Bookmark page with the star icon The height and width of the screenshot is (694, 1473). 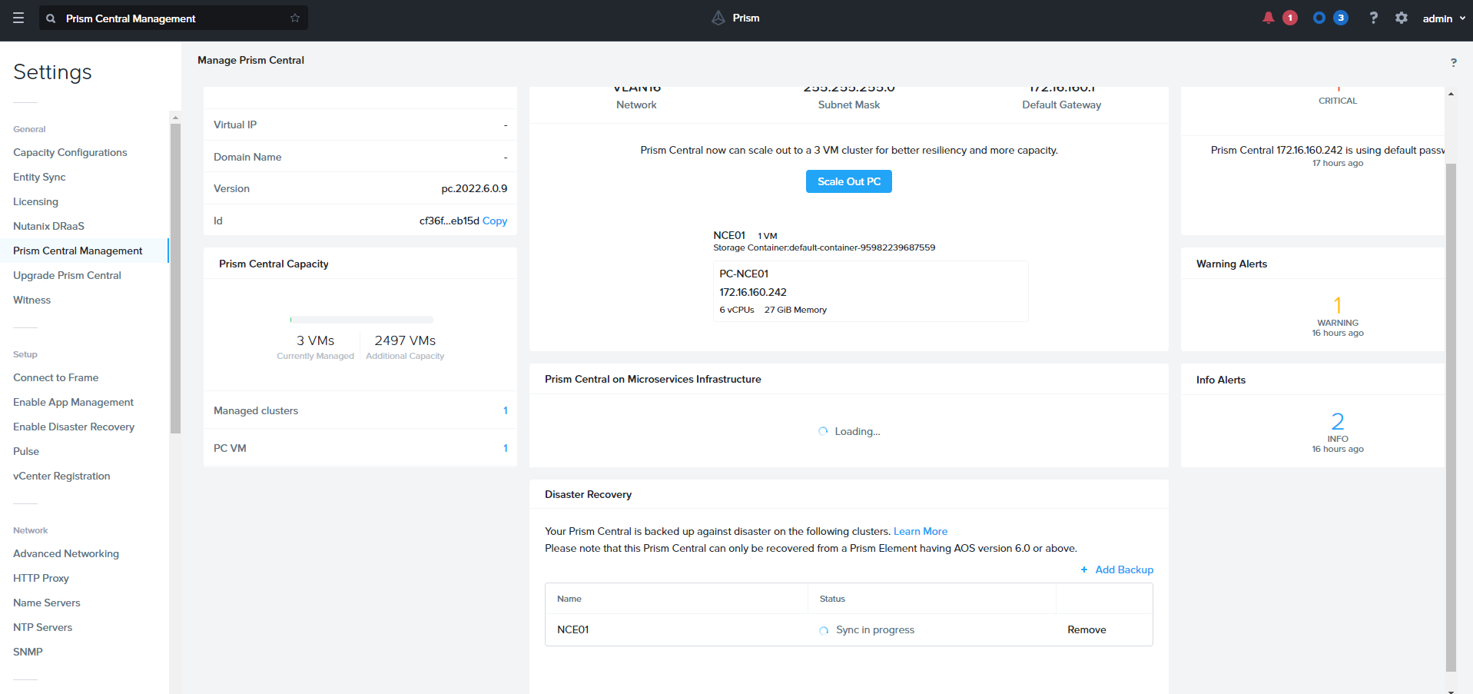(295, 18)
